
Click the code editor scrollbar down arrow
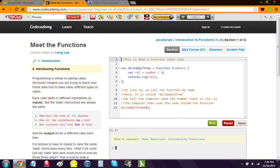coord(245,117)
